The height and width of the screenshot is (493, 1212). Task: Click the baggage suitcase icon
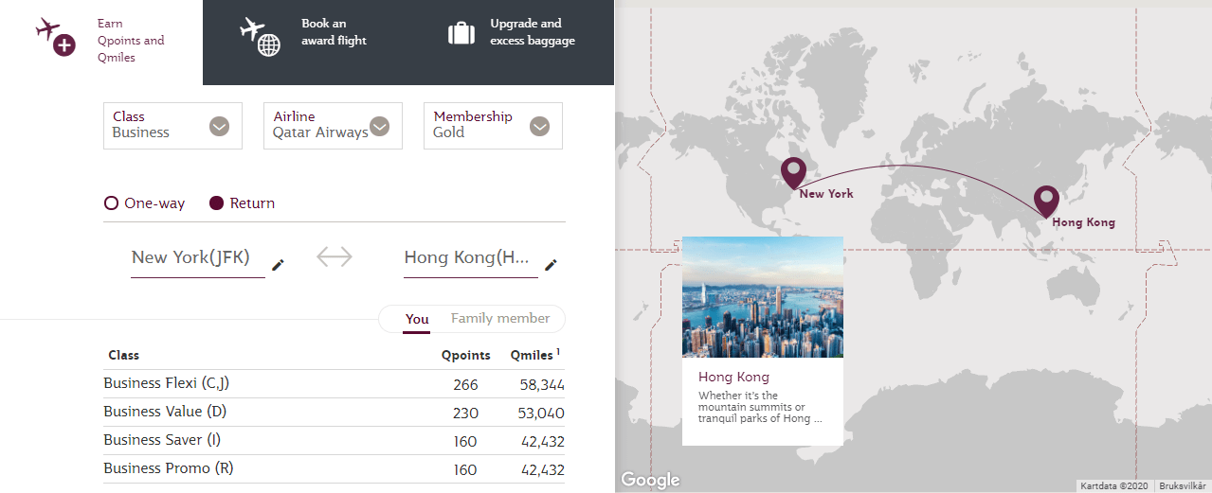point(461,33)
